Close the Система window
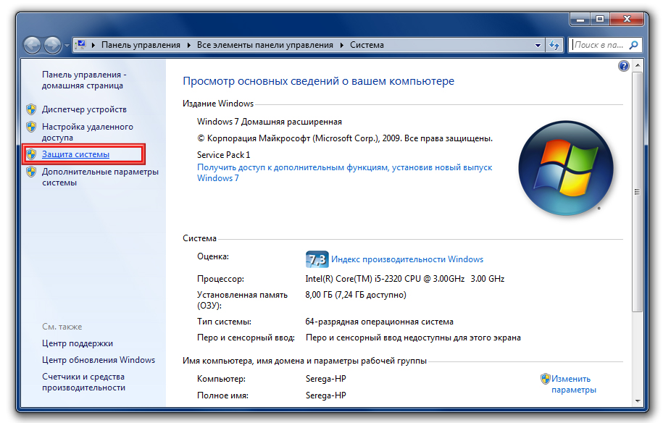Viewport: 663px width, 423px height. (627, 20)
